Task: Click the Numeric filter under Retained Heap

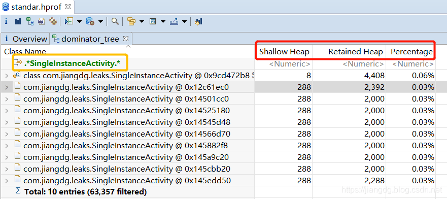Action: pos(363,64)
